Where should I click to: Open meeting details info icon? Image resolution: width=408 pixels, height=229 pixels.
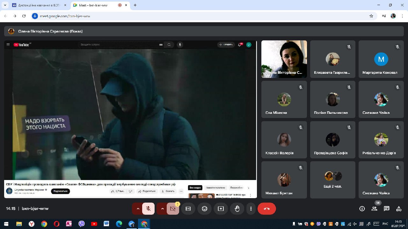(x=362, y=209)
